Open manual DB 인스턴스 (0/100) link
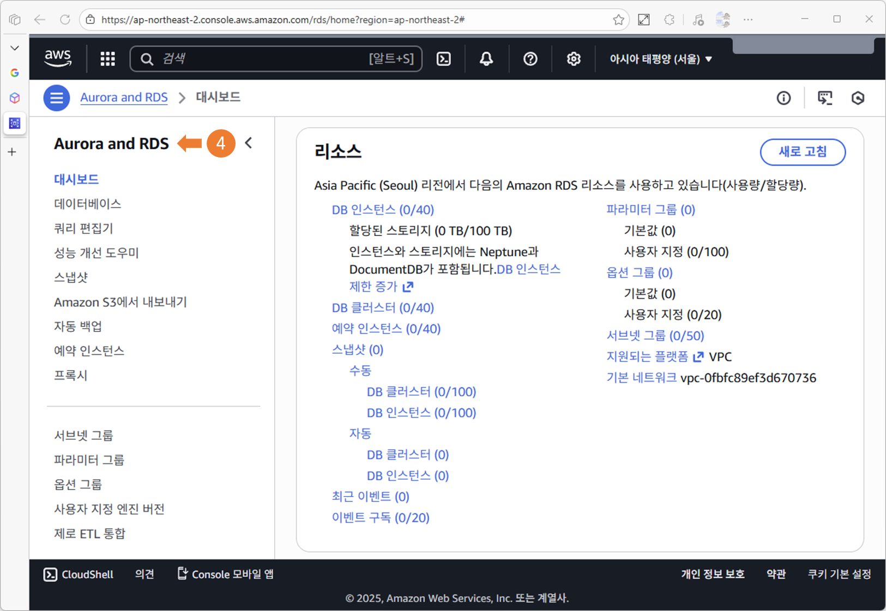 click(421, 413)
